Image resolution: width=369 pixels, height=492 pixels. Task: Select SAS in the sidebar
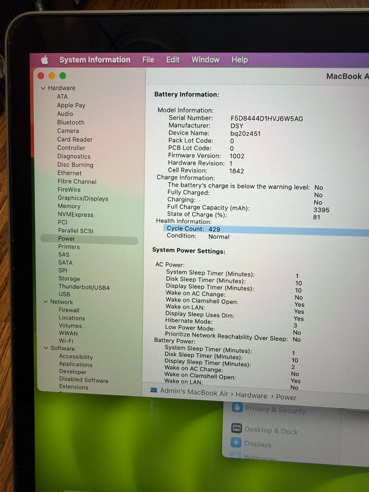coord(64,255)
